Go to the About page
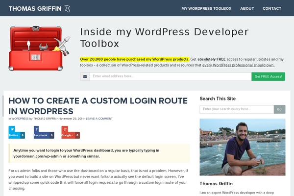This screenshot has width=294, height=196. tap(247, 8)
